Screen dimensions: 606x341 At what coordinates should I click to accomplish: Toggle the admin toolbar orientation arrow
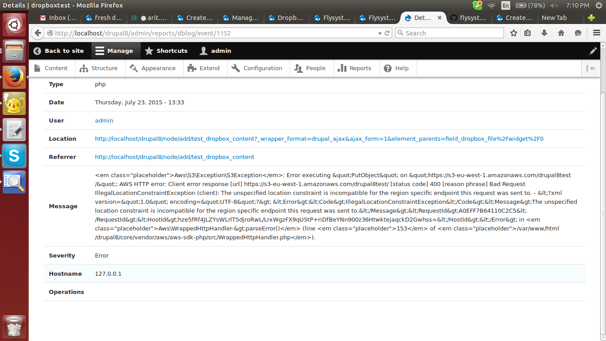click(x=591, y=68)
